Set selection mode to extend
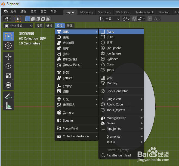Viewport: 179px width, 166px height. click(x=33, y=19)
